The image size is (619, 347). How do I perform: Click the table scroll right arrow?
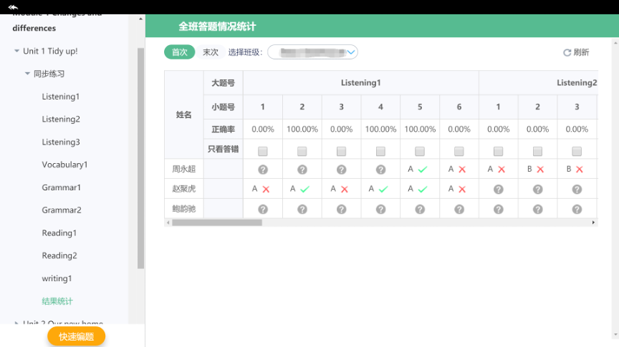[x=593, y=223]
